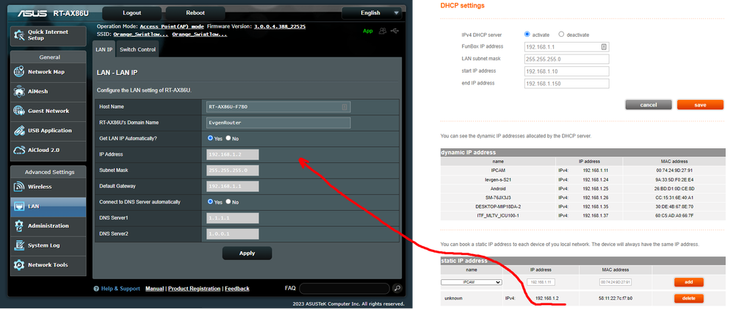Select Yes for Get LAN IP Automatically

click(210, 138)
